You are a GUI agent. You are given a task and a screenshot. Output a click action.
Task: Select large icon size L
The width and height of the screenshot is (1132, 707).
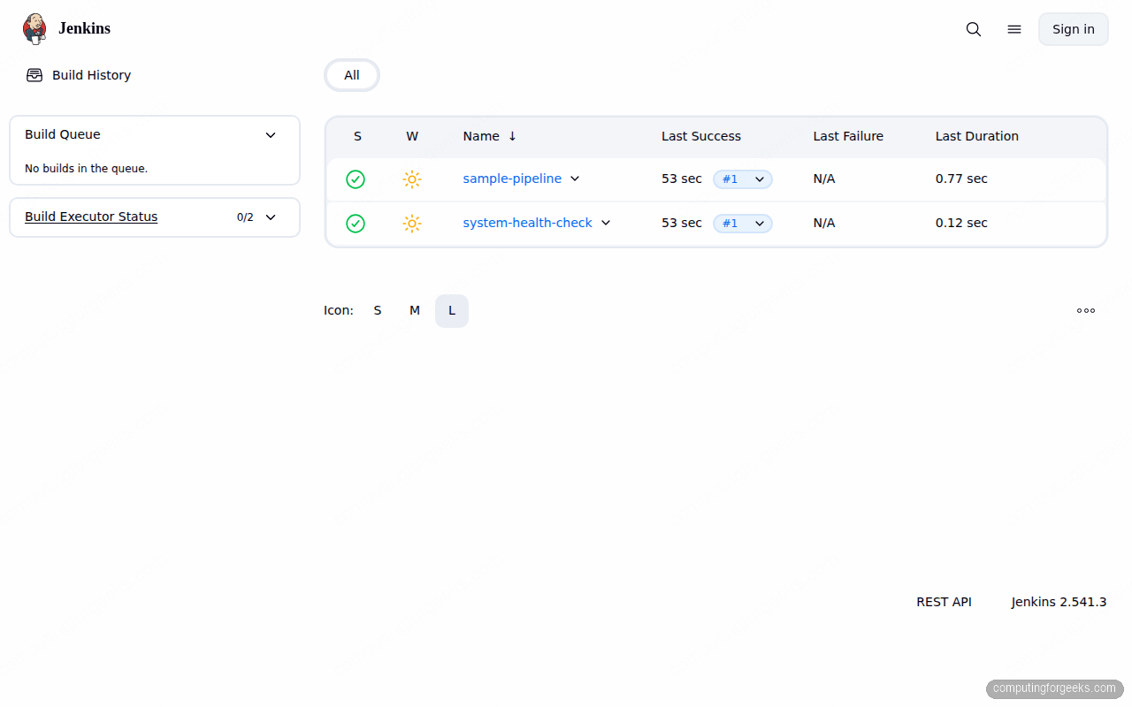coord(452,310)
